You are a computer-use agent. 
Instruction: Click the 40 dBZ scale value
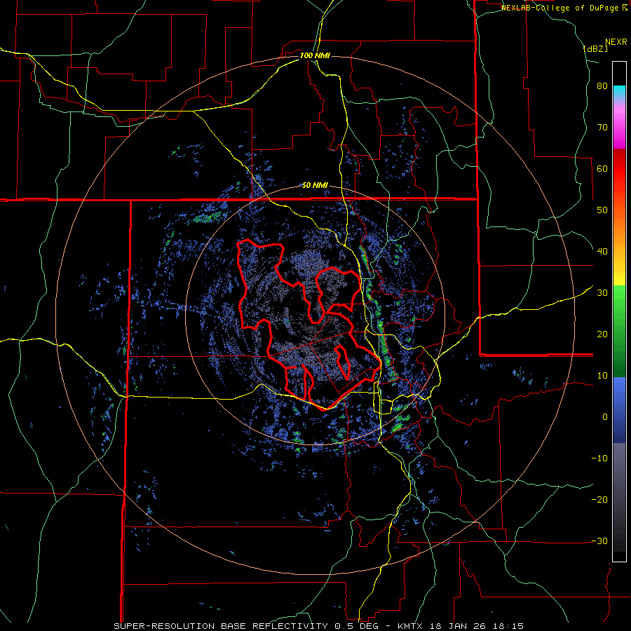tap(602, 252)
